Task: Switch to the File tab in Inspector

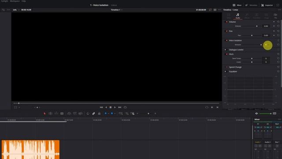Action: [275, 16]
